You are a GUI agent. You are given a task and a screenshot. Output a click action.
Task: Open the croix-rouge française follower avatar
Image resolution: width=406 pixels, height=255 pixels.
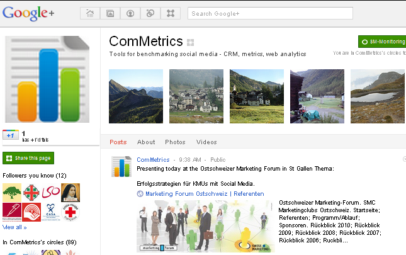(x=70, y=212)
